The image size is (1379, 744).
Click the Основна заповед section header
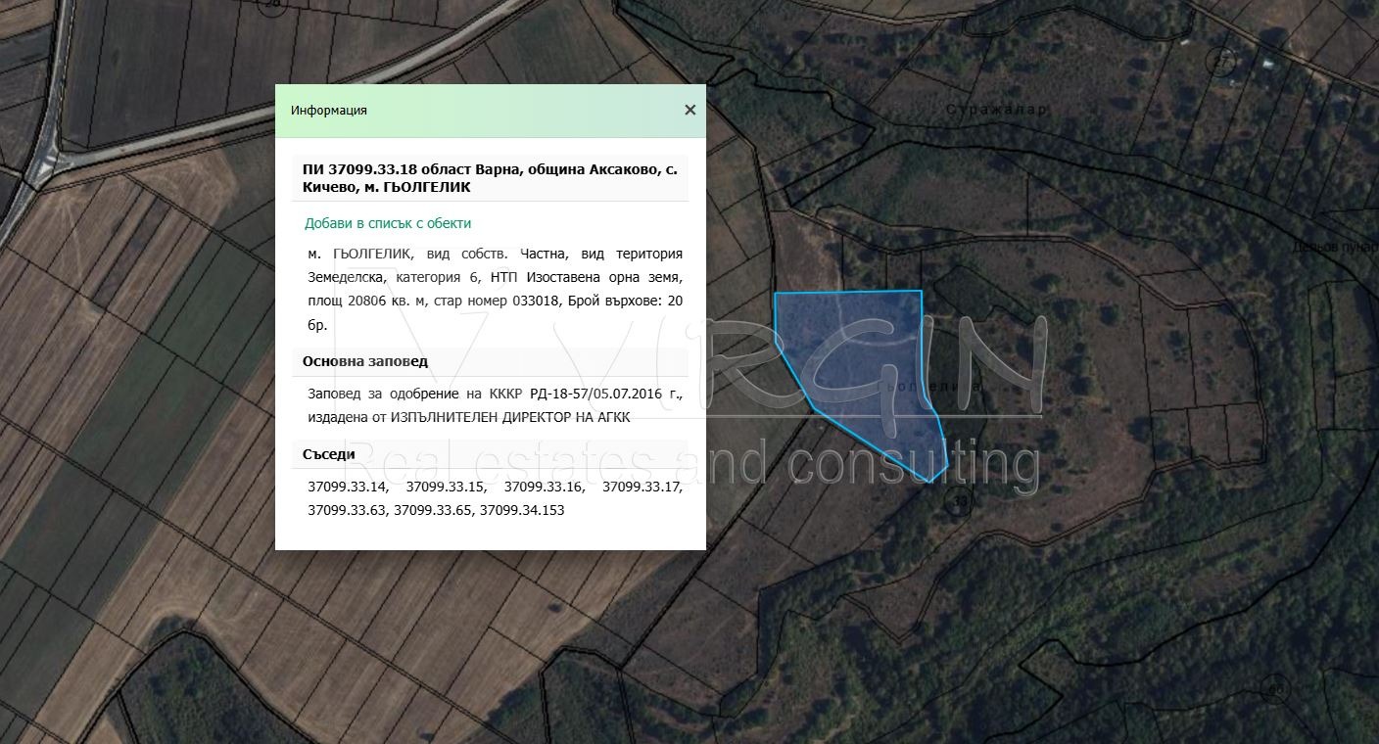click(x=365, y=360)
